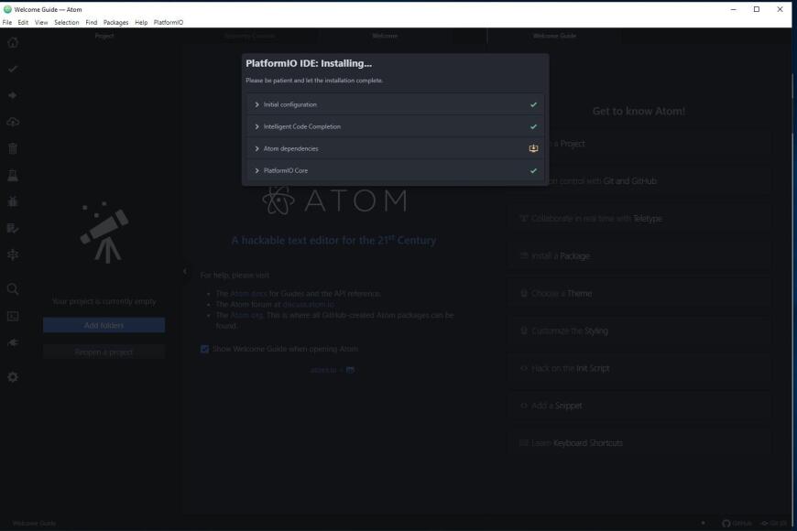
Task: Expand the Choose a Theme card
Action: coord(640,293)
